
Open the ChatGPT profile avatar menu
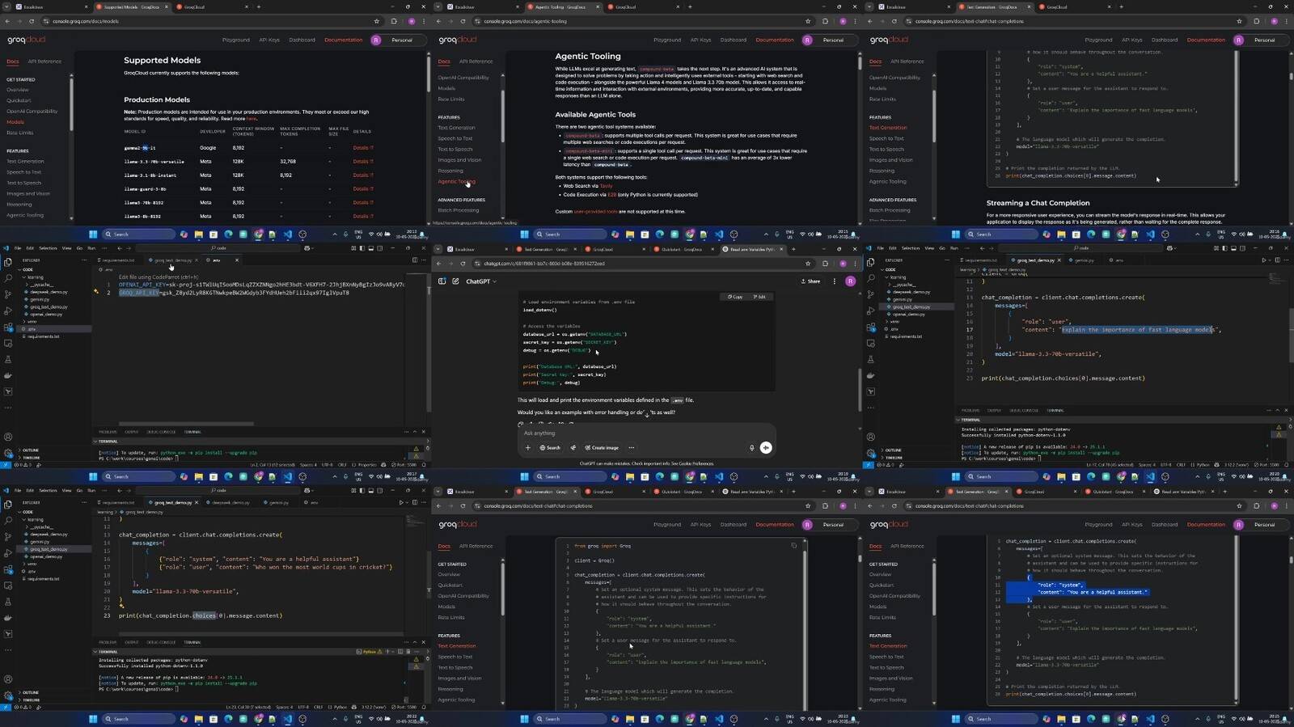coord(850,281)
